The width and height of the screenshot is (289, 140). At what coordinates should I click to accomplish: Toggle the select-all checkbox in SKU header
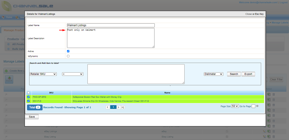[x=28, y=93]
